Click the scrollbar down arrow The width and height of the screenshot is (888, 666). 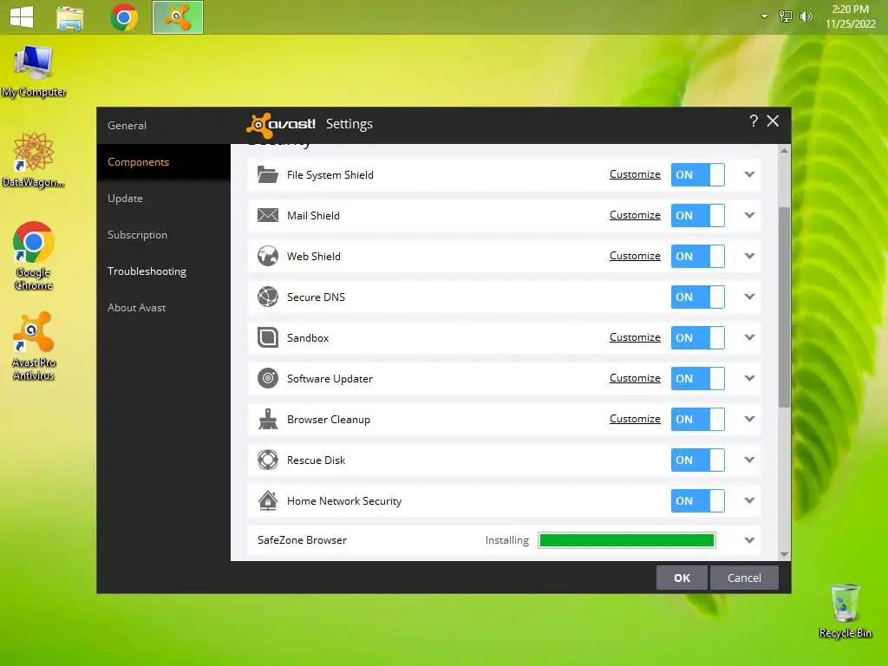784,554
